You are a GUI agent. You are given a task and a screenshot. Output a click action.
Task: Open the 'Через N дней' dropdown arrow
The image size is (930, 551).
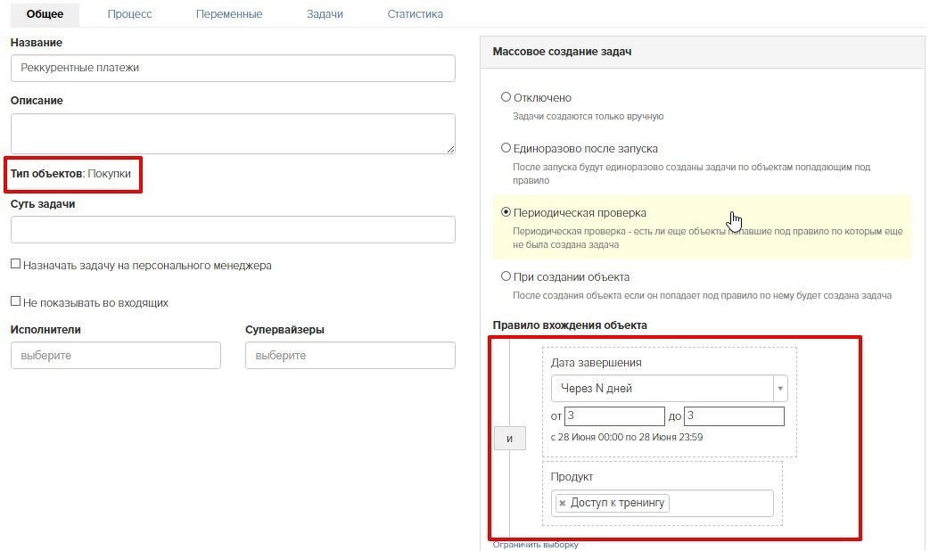(780, 389)
